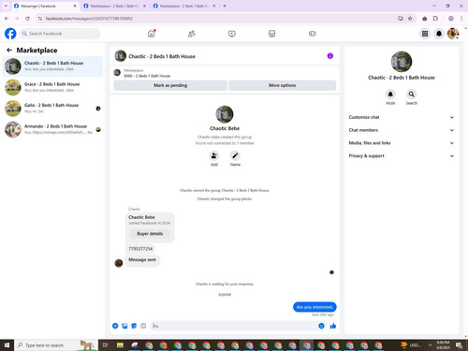Screen dimensions: 468x351
Task: Open browser extensions puzzle icon
Action: 435,19
